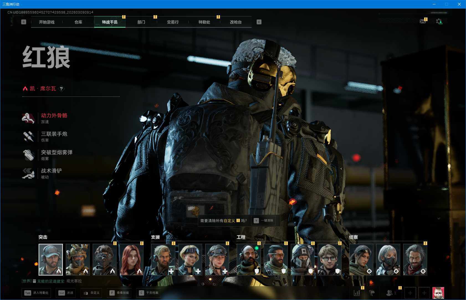The image size is (466, 300).
Task: Click the small chevron at right edge
Action: (439, 218)
